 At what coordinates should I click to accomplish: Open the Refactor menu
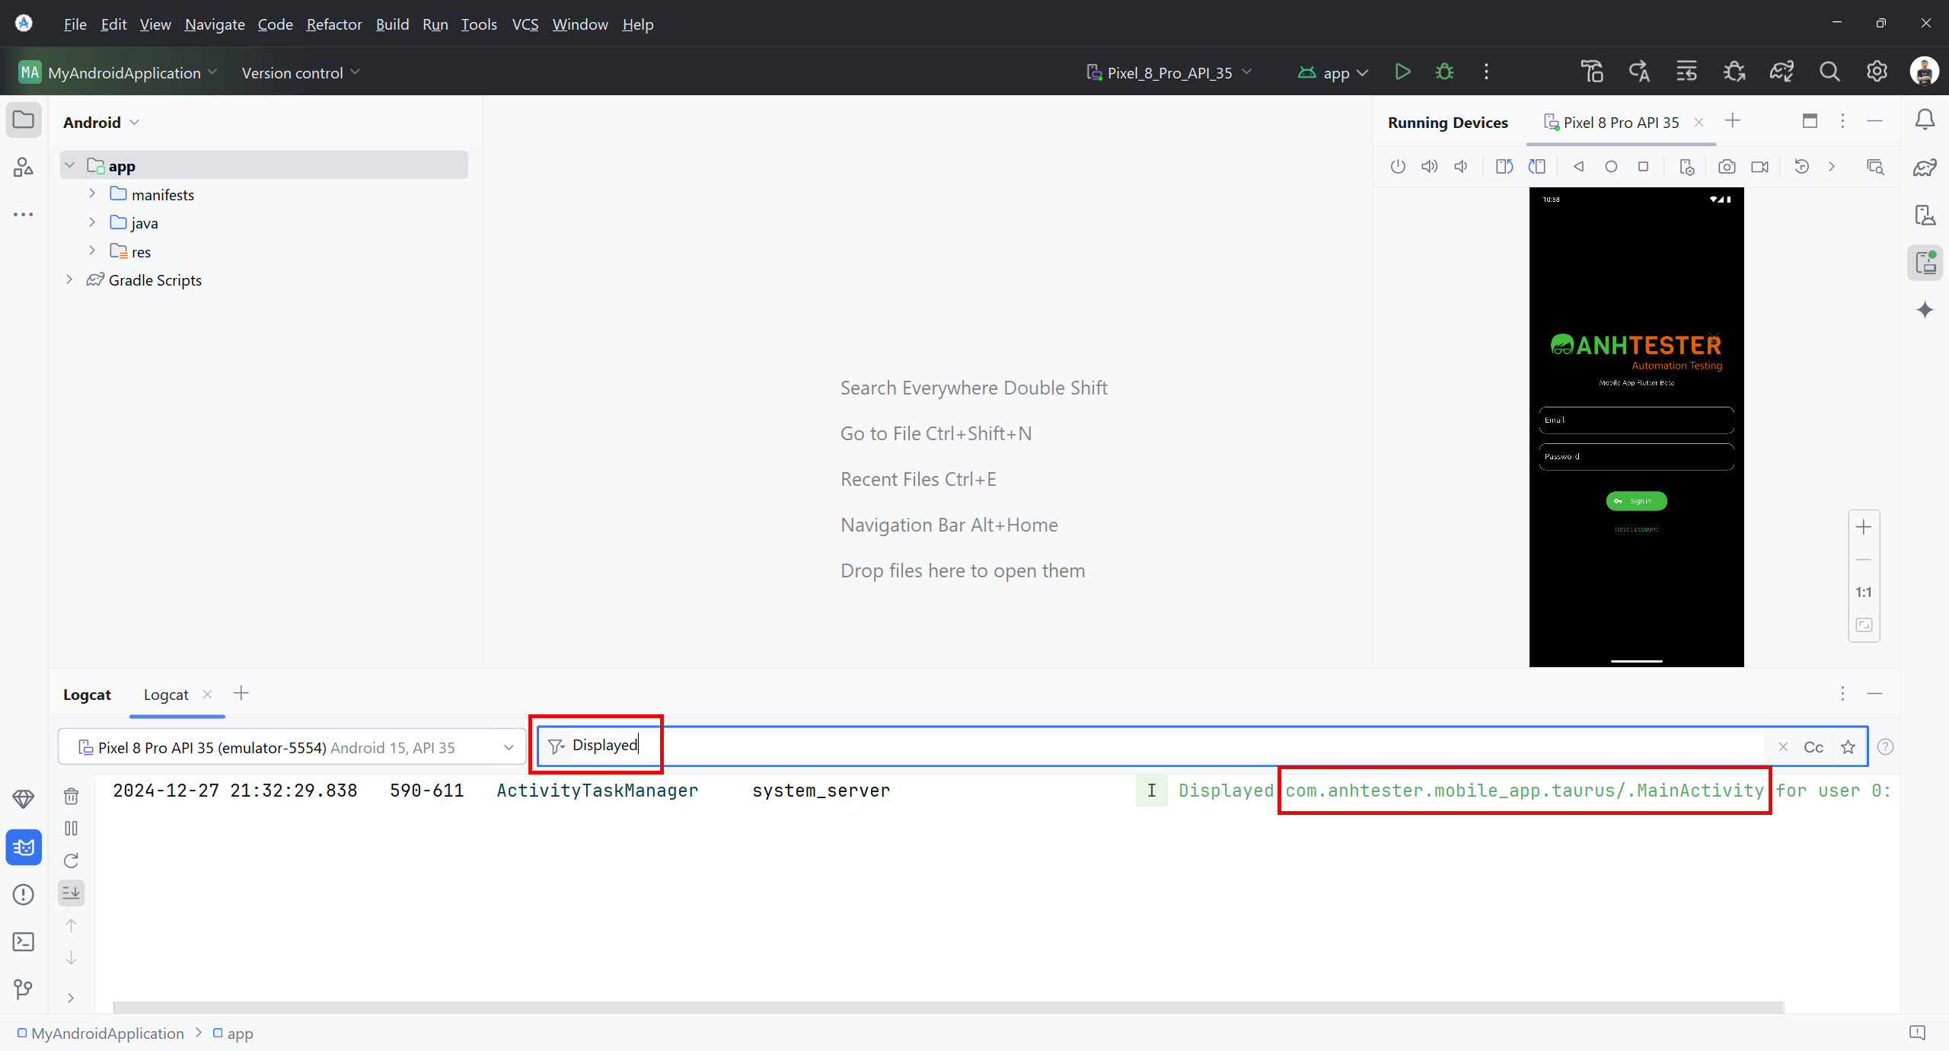click(x=334, y=24)
